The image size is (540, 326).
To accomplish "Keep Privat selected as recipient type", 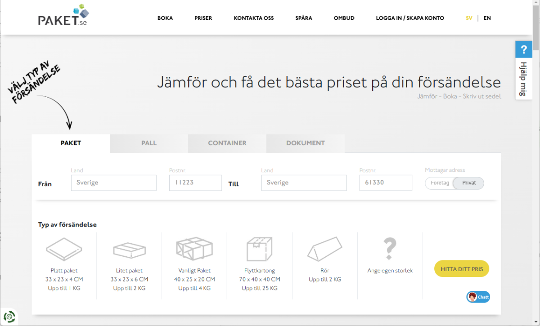I will [468, 183].
